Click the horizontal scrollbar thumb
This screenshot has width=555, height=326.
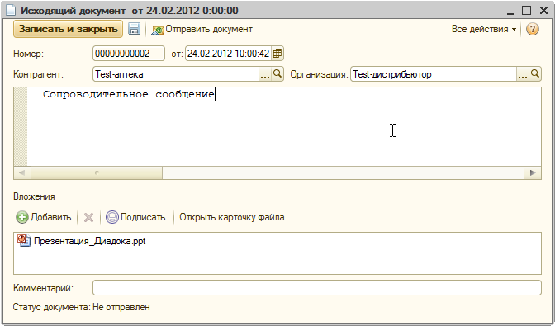[x=97, y=172]
